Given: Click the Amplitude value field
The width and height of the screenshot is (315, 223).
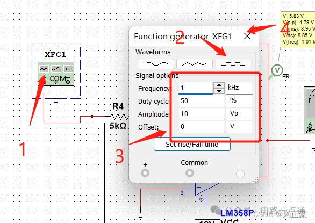Looking at the screenshot, I should tap(202, 114).
